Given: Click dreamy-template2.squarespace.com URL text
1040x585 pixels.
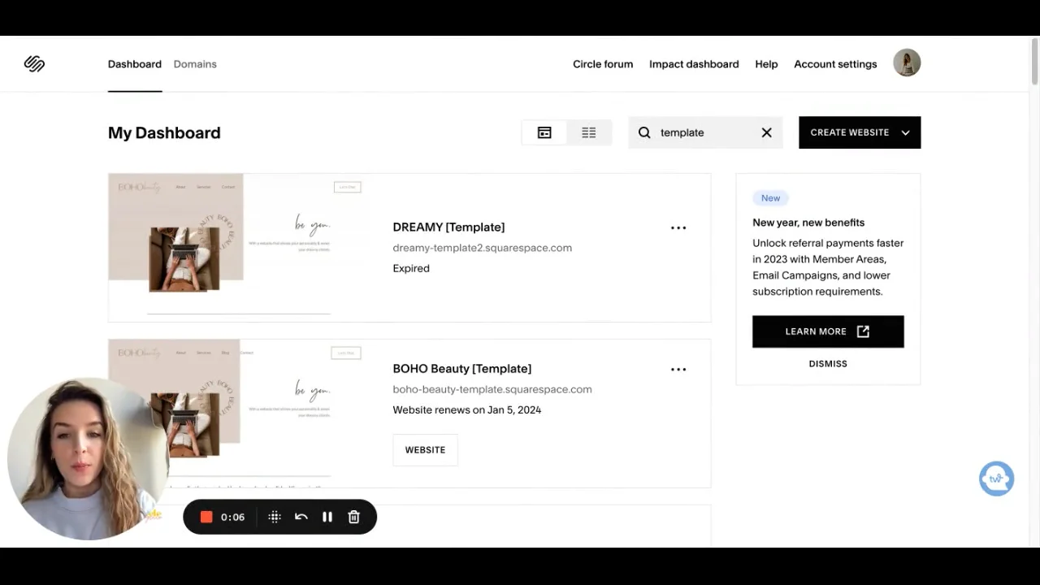Looking at the screenshot, I should pyautogui.click(x=483, y=248).
